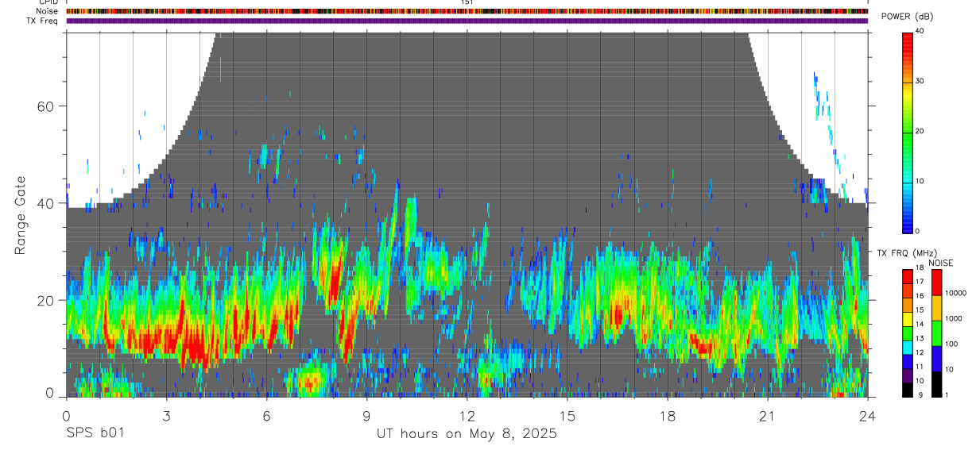Click the '16' tick on the TX FRQ legend
The image size is (976, 450).
(x=920, y=296)
